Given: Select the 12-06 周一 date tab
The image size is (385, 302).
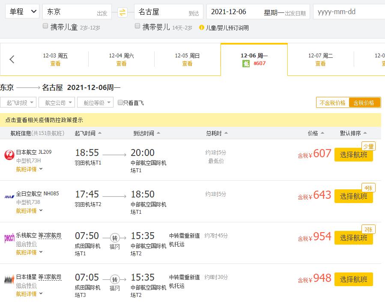Looking at the screenshot, I should click(254, 60).
